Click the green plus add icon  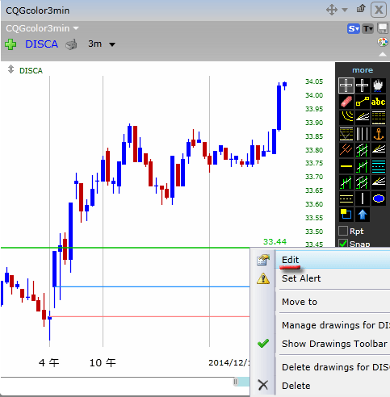(x=10, y=44)
